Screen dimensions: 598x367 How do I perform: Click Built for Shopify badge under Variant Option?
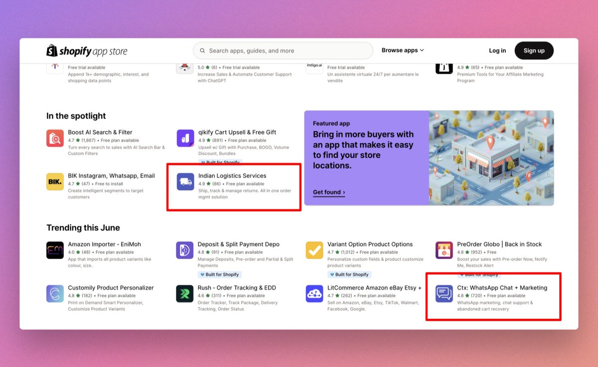pyautogui.click(x=349, y=275)
